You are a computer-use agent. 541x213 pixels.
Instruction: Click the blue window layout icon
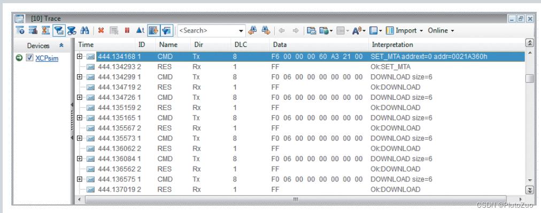373,30
